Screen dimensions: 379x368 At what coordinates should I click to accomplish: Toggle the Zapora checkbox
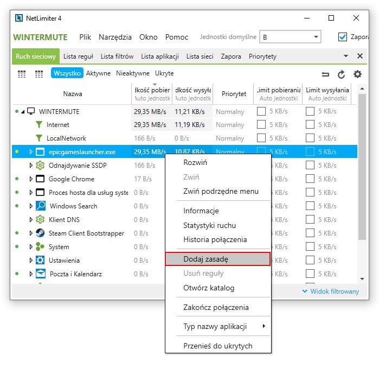343,37
